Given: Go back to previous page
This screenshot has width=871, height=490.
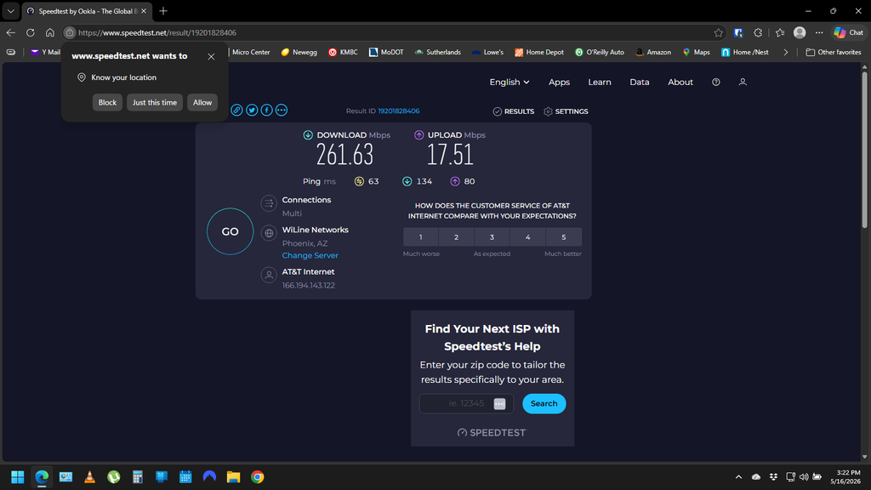Looking at the screenshot, I should click(x=10, y=33).
